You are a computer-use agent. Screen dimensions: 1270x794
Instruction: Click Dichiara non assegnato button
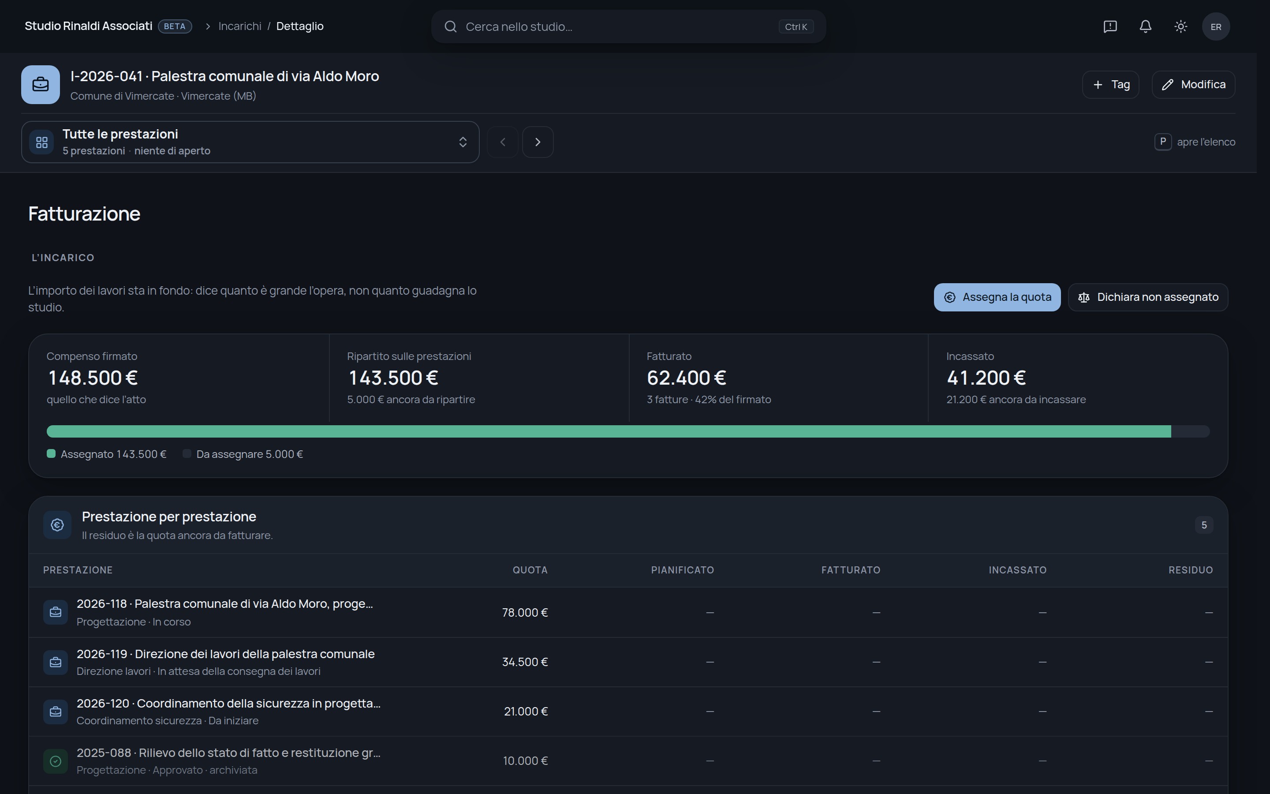[x=1148, y=297]
